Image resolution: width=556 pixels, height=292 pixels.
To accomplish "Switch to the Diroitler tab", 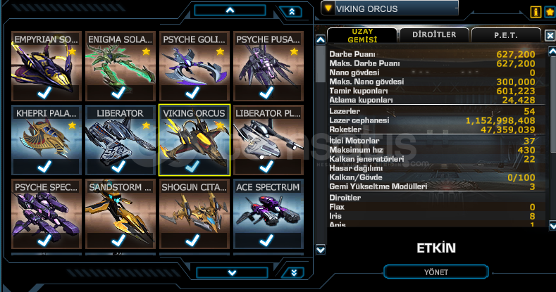I will coord(434,35).
